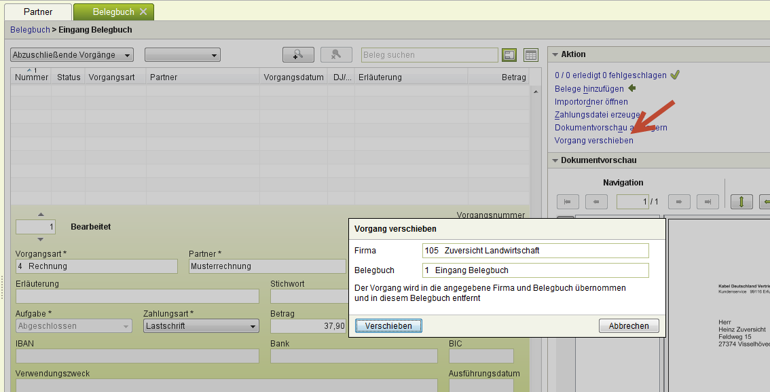Collapse the Dokumentvorschau panel
The image size is (770, 392).
[554, 160]
